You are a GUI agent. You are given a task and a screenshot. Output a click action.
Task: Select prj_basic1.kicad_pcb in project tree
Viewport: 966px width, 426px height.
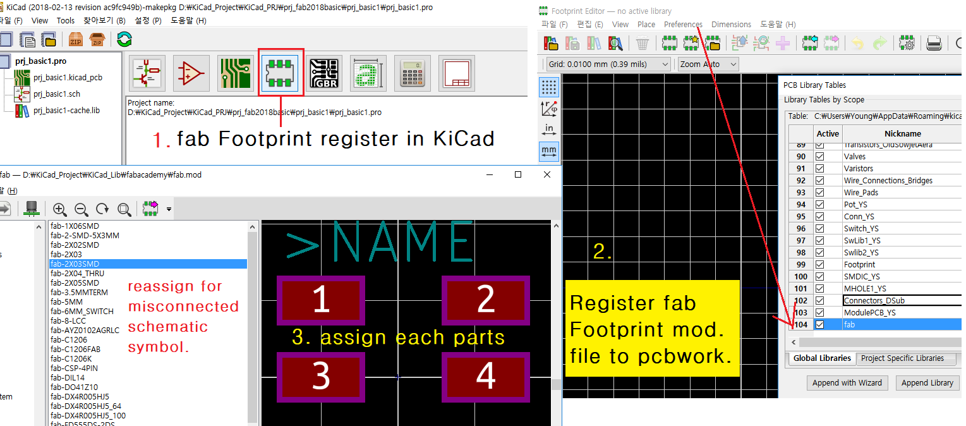click(68, 78)
